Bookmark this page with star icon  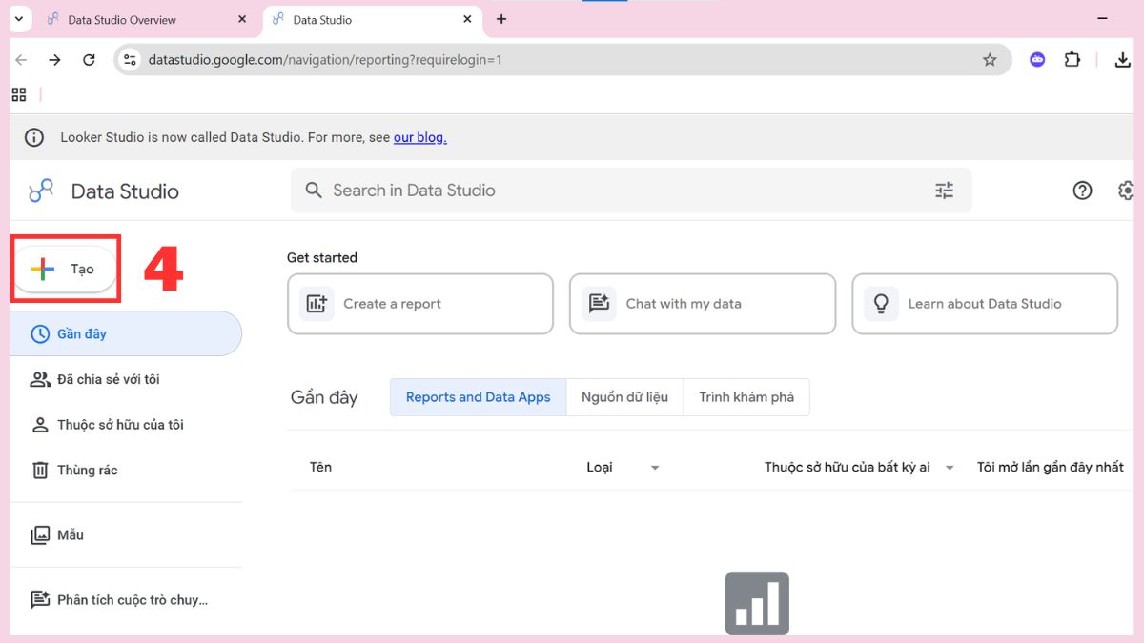pyautogui.click(x=990, y=60)
